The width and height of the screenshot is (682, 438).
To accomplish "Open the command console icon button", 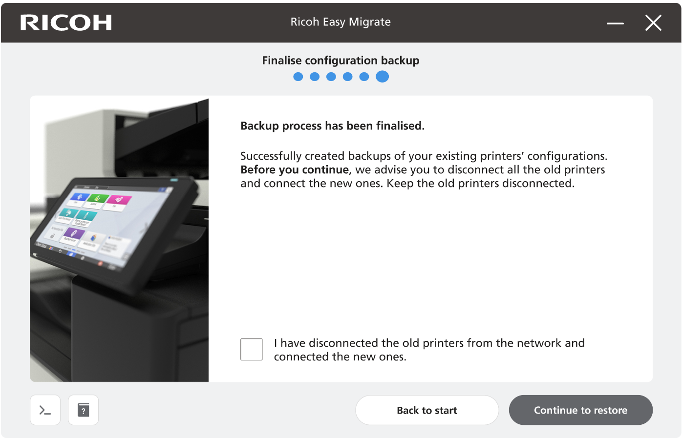I will [45, 410].
